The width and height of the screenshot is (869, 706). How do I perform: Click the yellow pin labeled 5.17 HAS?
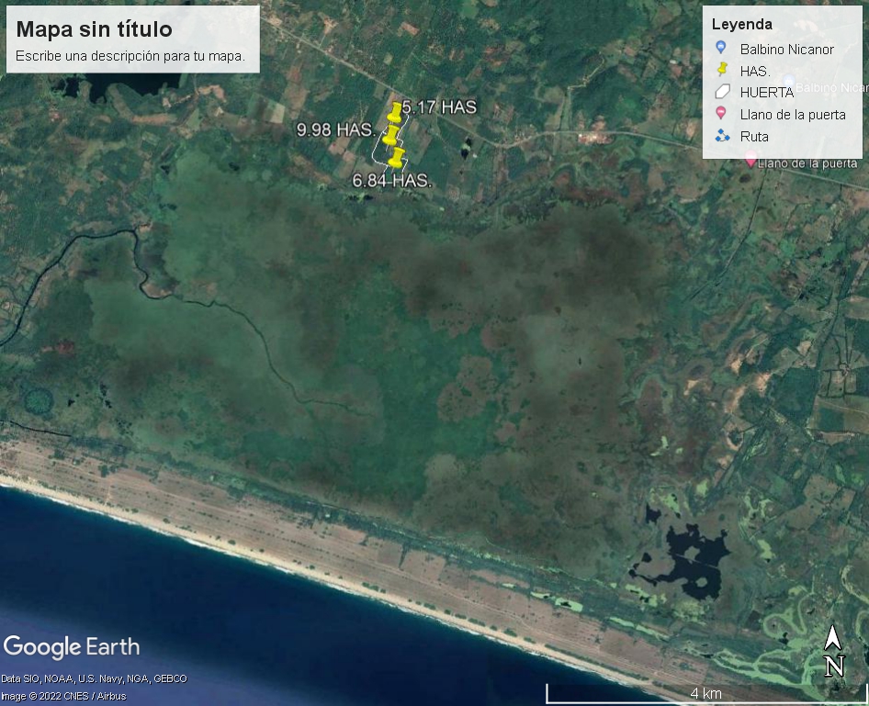coord(395,112)
